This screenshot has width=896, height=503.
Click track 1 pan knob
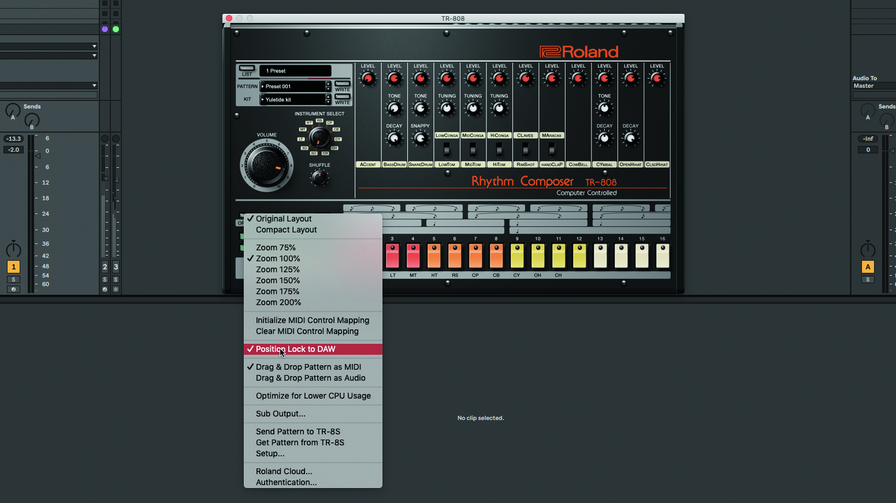(13, 249)
